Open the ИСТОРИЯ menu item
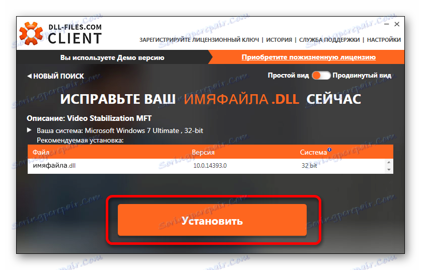The width and height of the screenshot is (421, 270). (279, 40)
